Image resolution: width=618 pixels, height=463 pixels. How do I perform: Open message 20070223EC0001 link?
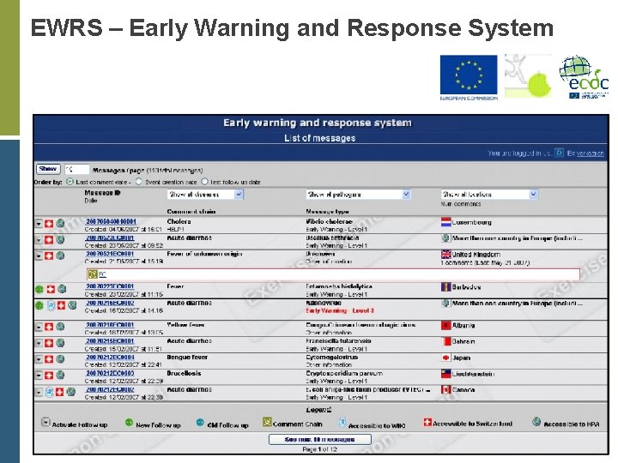pyautogui.click(x=110, y=286)
